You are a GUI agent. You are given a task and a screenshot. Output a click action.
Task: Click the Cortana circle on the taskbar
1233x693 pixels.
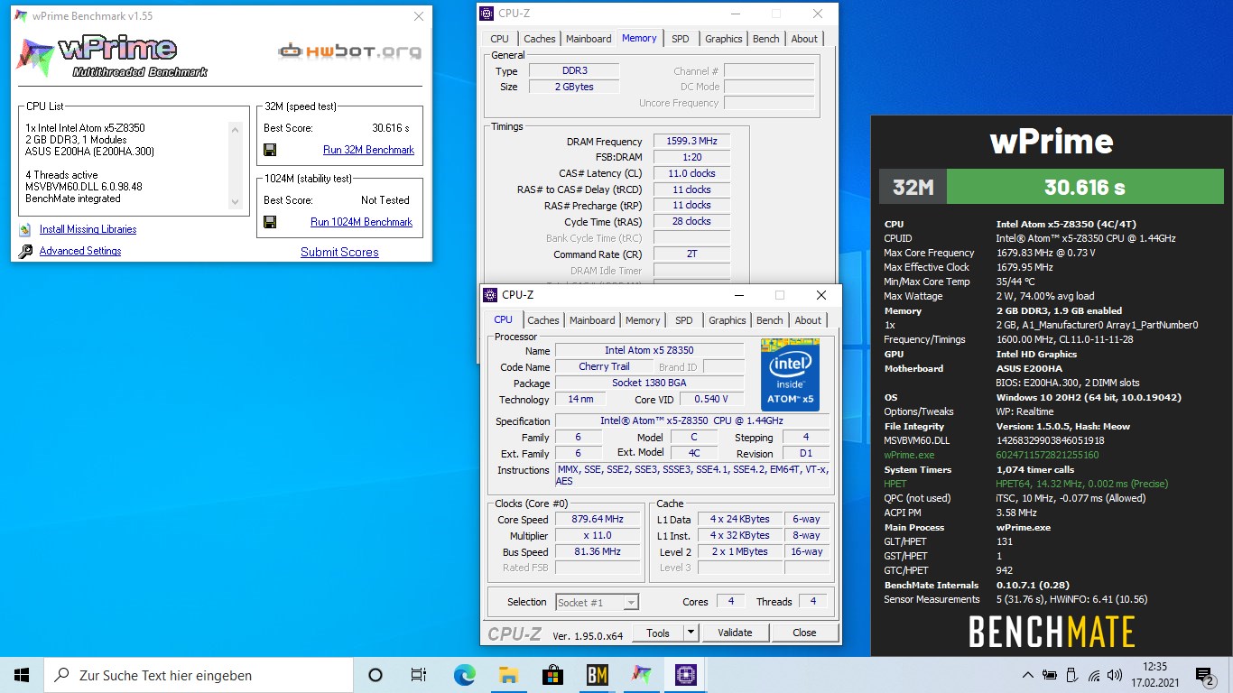[x=375, y=675]
